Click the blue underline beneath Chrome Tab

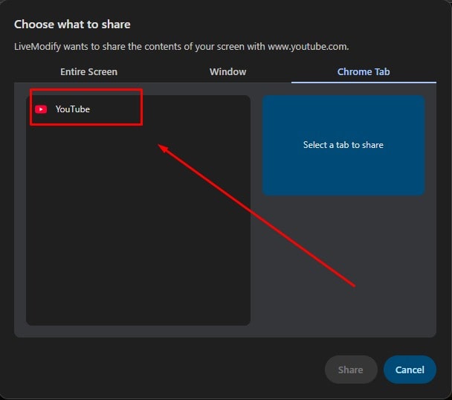pyautogui.click(x=364, y=82)
